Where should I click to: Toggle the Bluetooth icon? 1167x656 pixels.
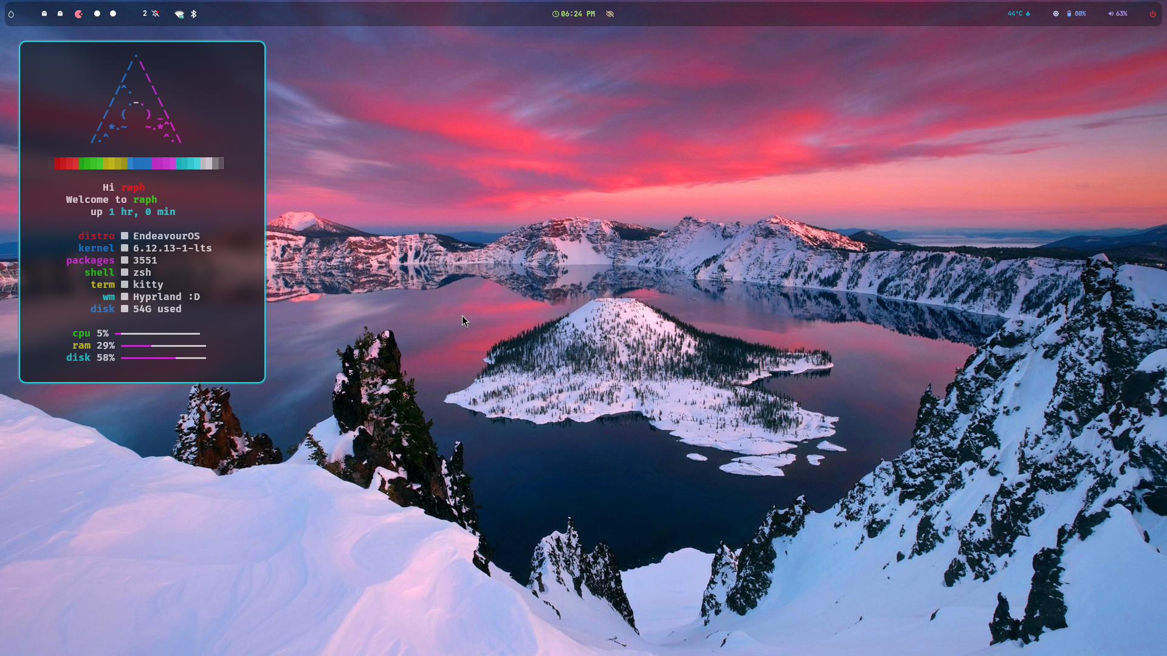(x=194, y=13)
